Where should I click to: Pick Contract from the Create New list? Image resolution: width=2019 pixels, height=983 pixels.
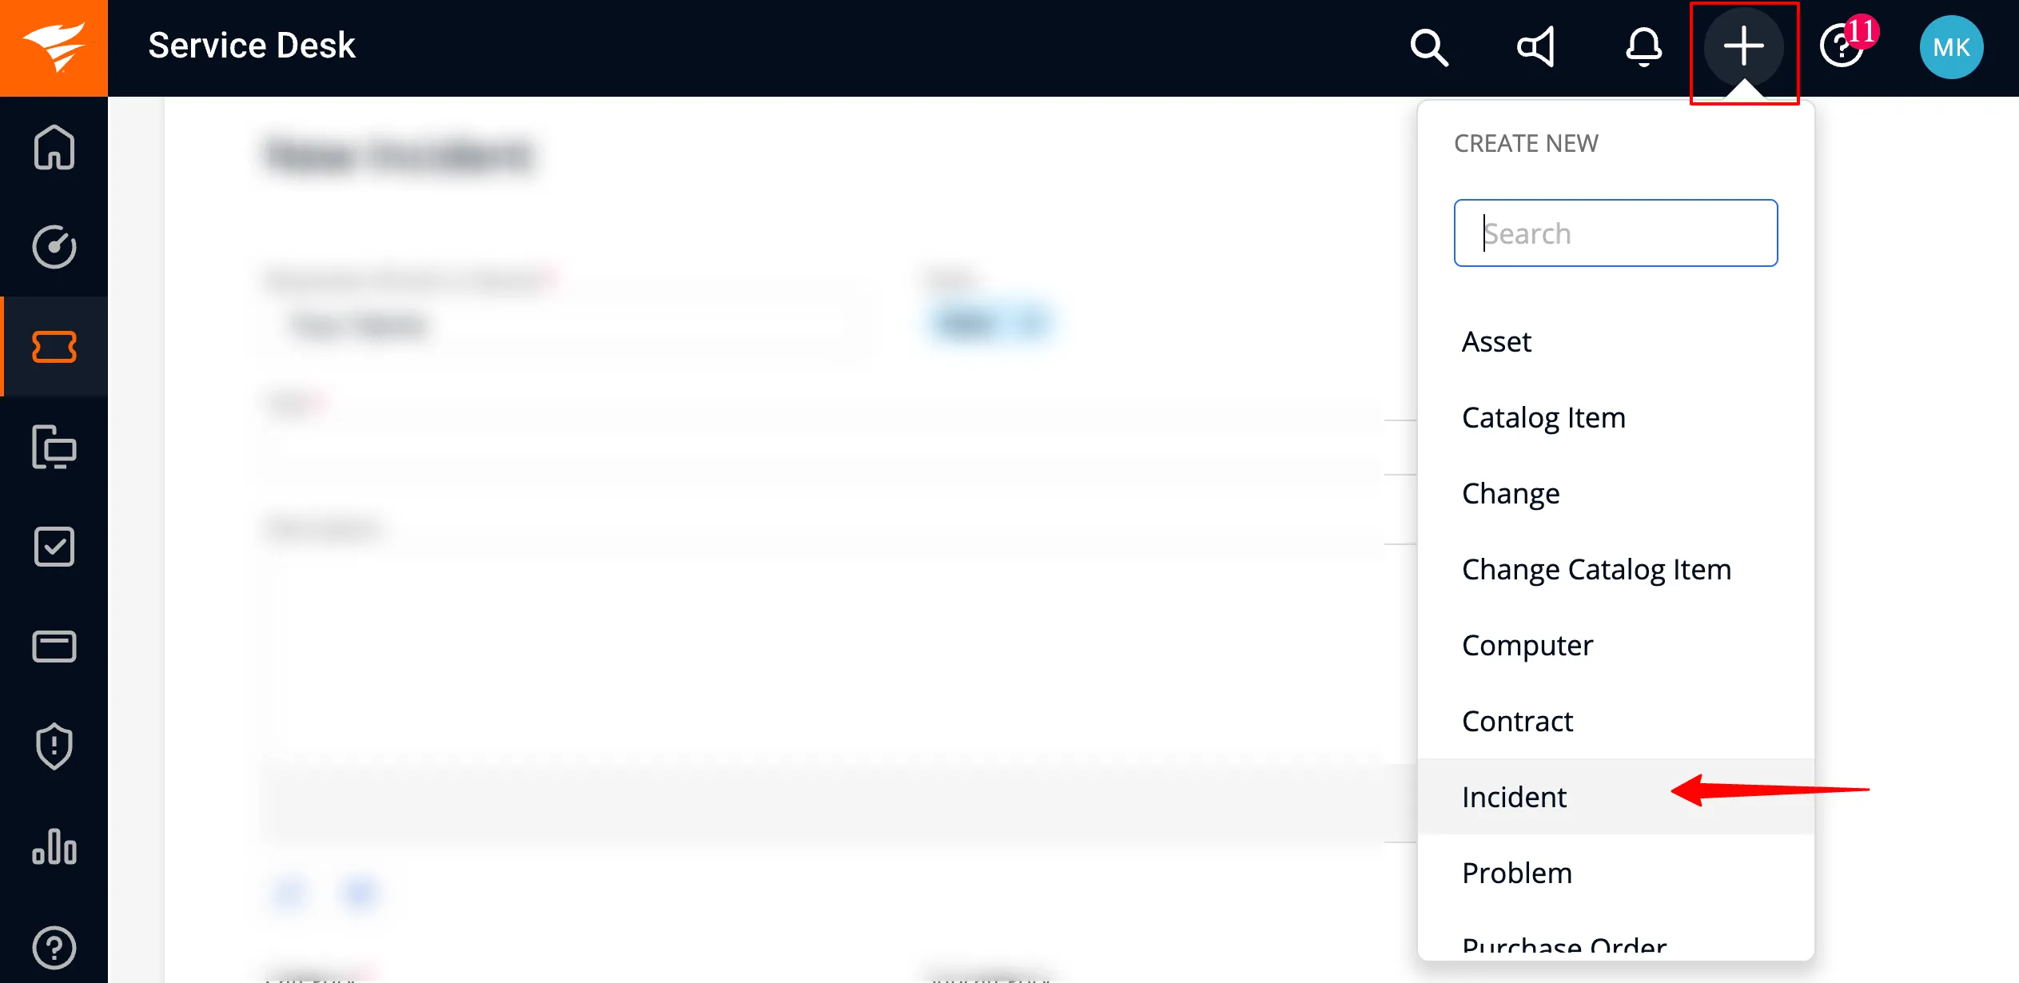pos(1615,722)
